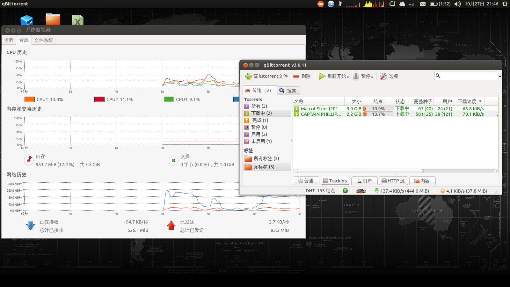This screenshot has width=510, height=287.
Task: Click the CPU2 red color swatch
Action: pyautogui.click(x=99, y=99)
